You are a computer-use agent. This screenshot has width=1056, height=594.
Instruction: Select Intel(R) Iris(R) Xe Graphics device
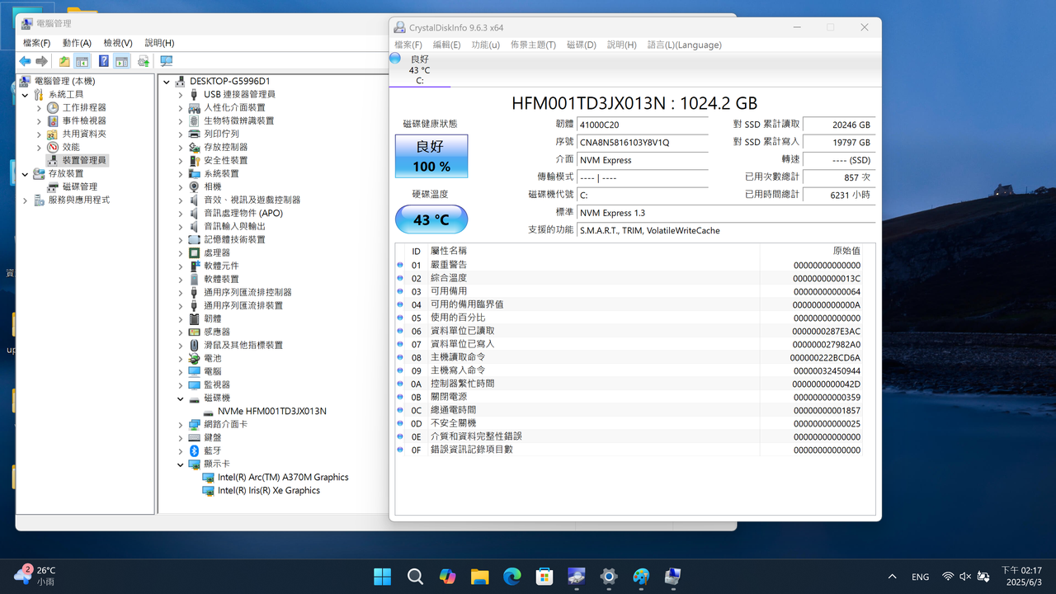point(269,491)
